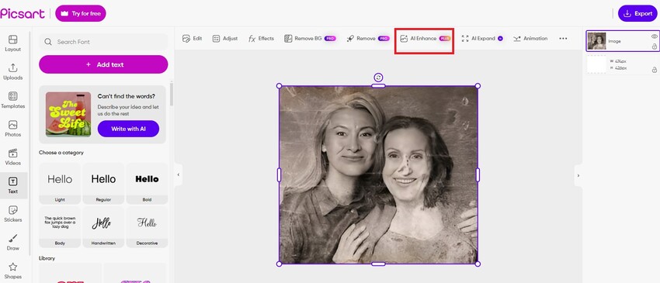Click the Try for free button
Image resolution: width=660 pixels, height=283 pixels.
81,13
